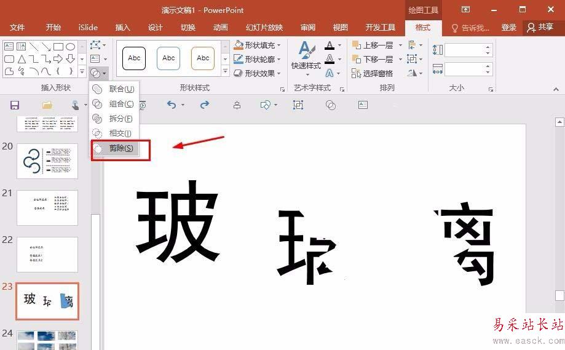Increase shape width with stepper up
Viewport: 565px width, 350px height.
pos(488,66)
